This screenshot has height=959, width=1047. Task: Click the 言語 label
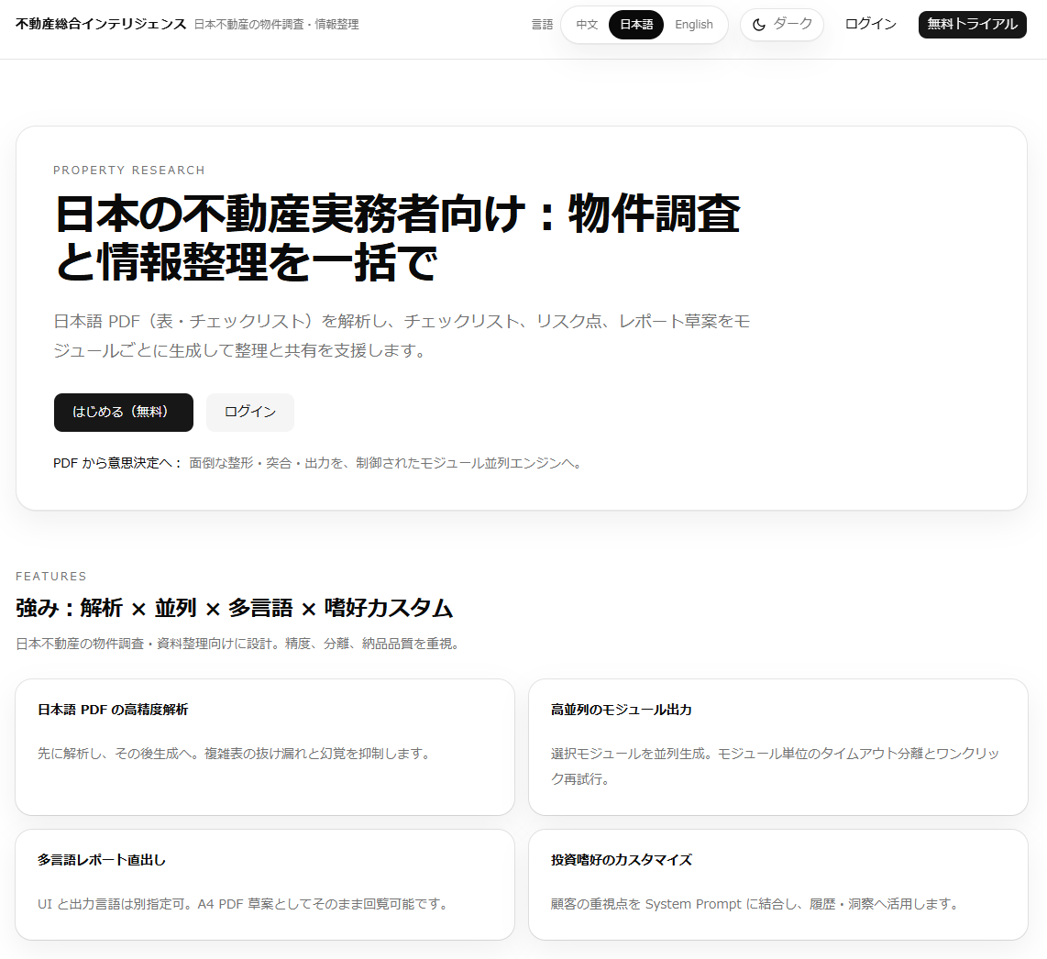[542, 25]
